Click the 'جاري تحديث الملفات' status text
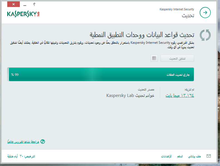The image size is (220, 166). click(178, 75)
